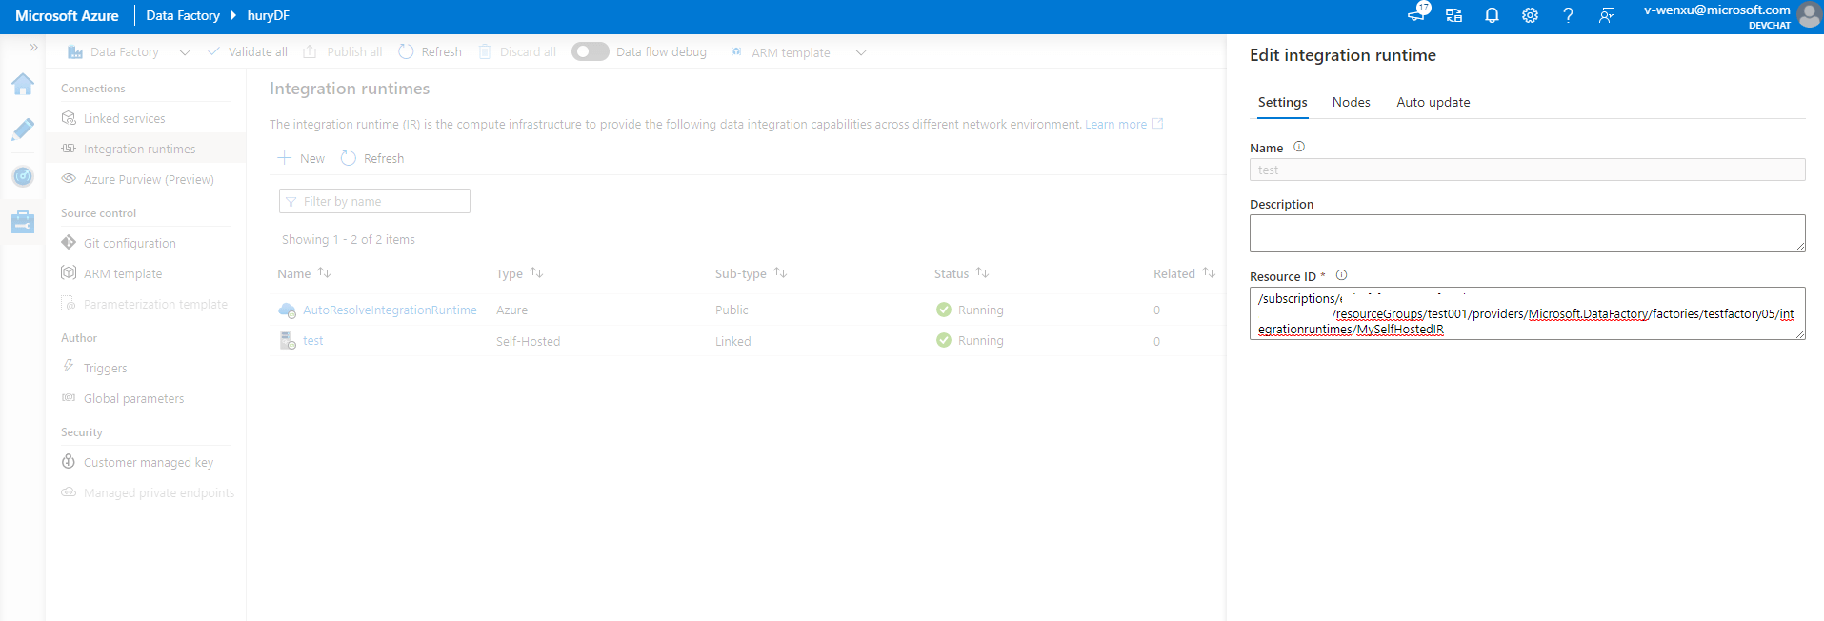Click New integration runtime button
The height and width of the screenshot is (621, 1824).
[301, 158]
